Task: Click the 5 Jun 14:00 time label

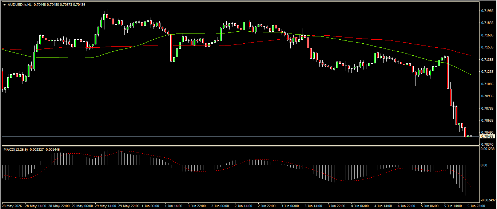Action: point(453,206)
